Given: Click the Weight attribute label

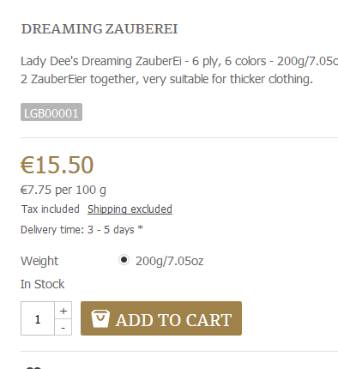Looking at the screenshot, I should coord(39,261).
